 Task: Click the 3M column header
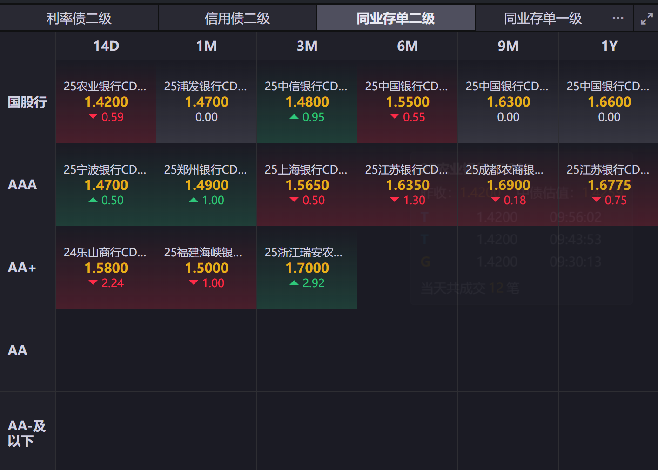click(307, 46)
